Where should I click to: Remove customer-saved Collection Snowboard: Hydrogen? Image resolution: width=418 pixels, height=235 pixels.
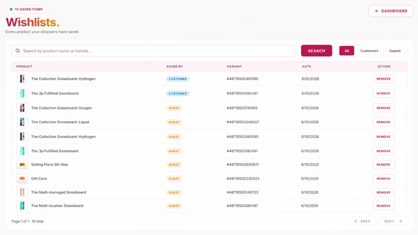pyautogui.click(x=384, y=79)
